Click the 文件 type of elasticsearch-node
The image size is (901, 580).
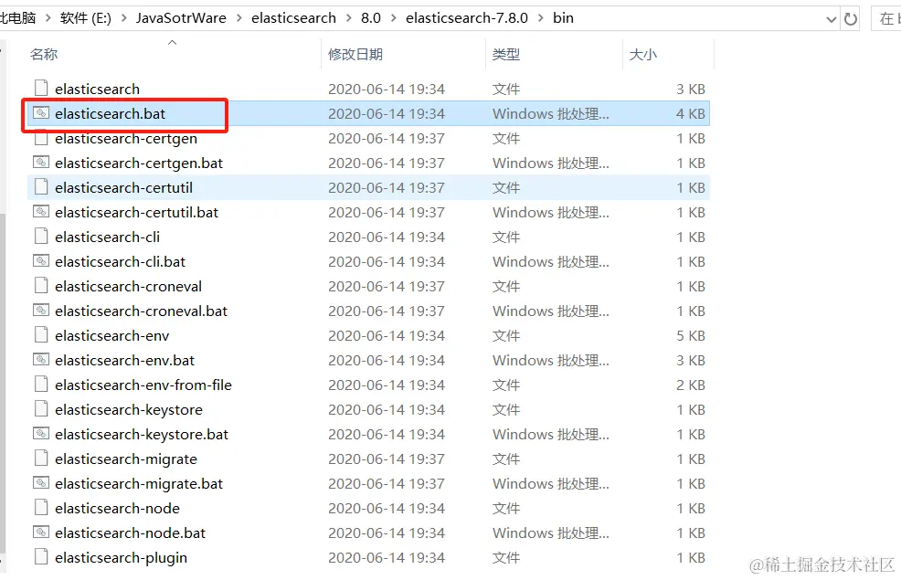tap(505, 509)
